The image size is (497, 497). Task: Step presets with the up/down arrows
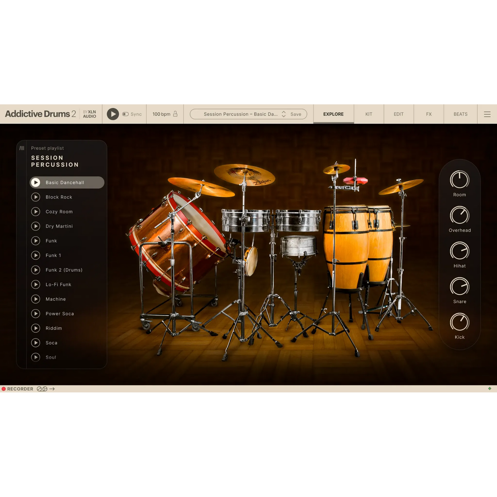(284, 114)
